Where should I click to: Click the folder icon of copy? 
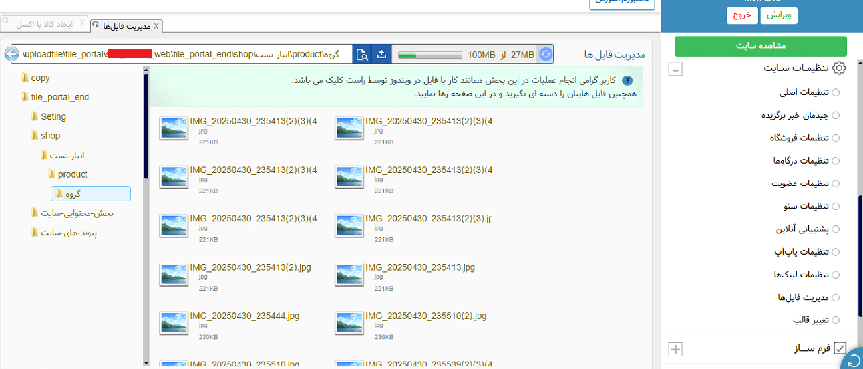point(25,78)
